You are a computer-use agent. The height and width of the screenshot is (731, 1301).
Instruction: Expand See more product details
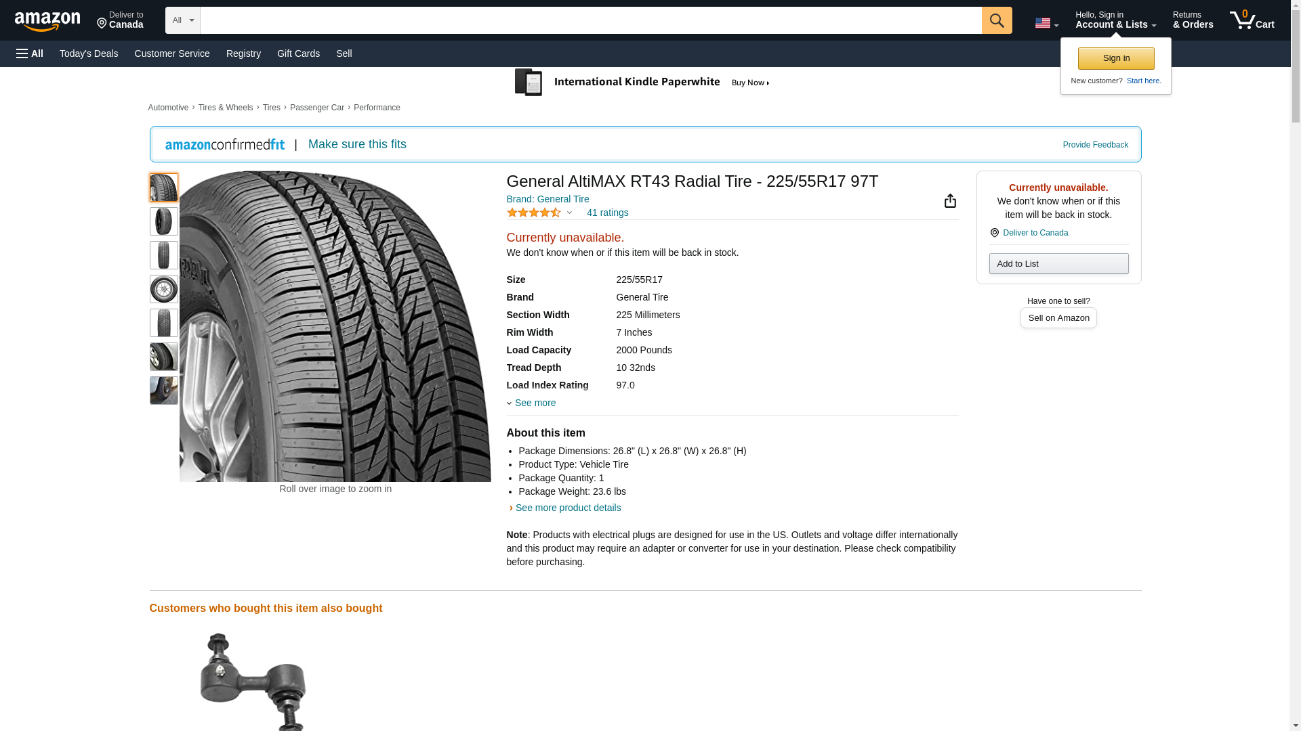567,508
